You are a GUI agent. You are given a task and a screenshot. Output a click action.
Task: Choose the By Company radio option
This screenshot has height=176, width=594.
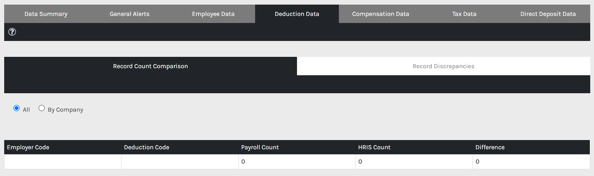(41, 108)
